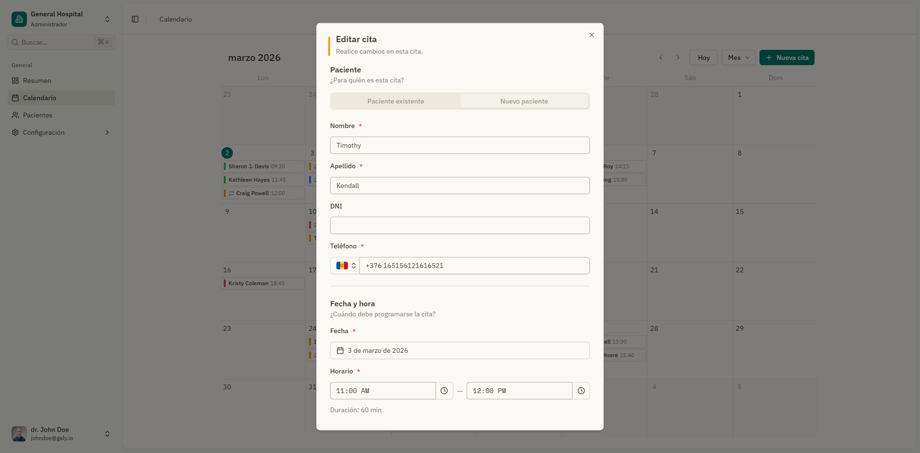Close the Editar cita dialog

[592, 35]
